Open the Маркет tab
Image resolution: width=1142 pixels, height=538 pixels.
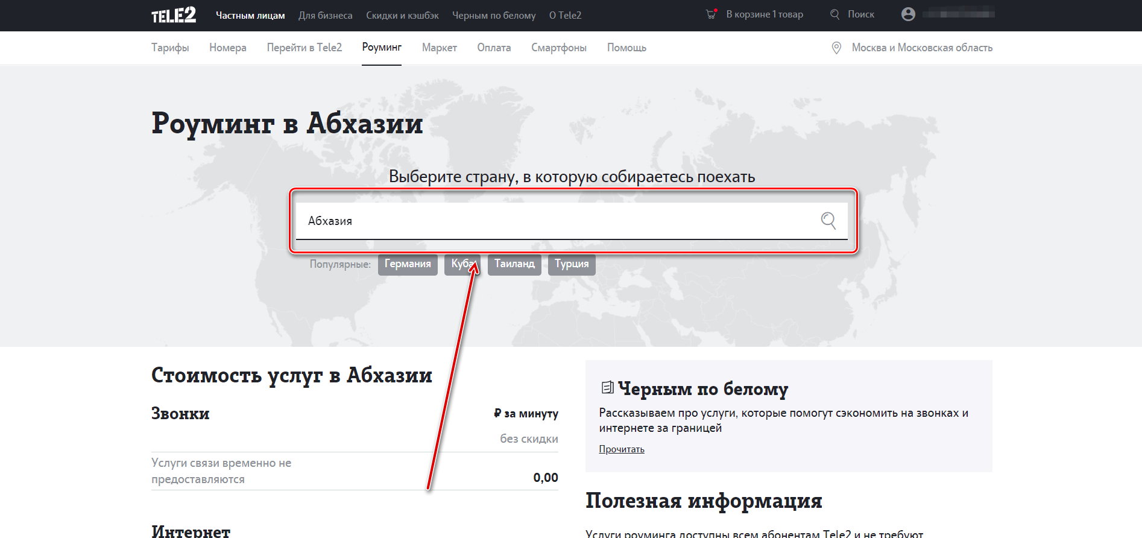440,48
